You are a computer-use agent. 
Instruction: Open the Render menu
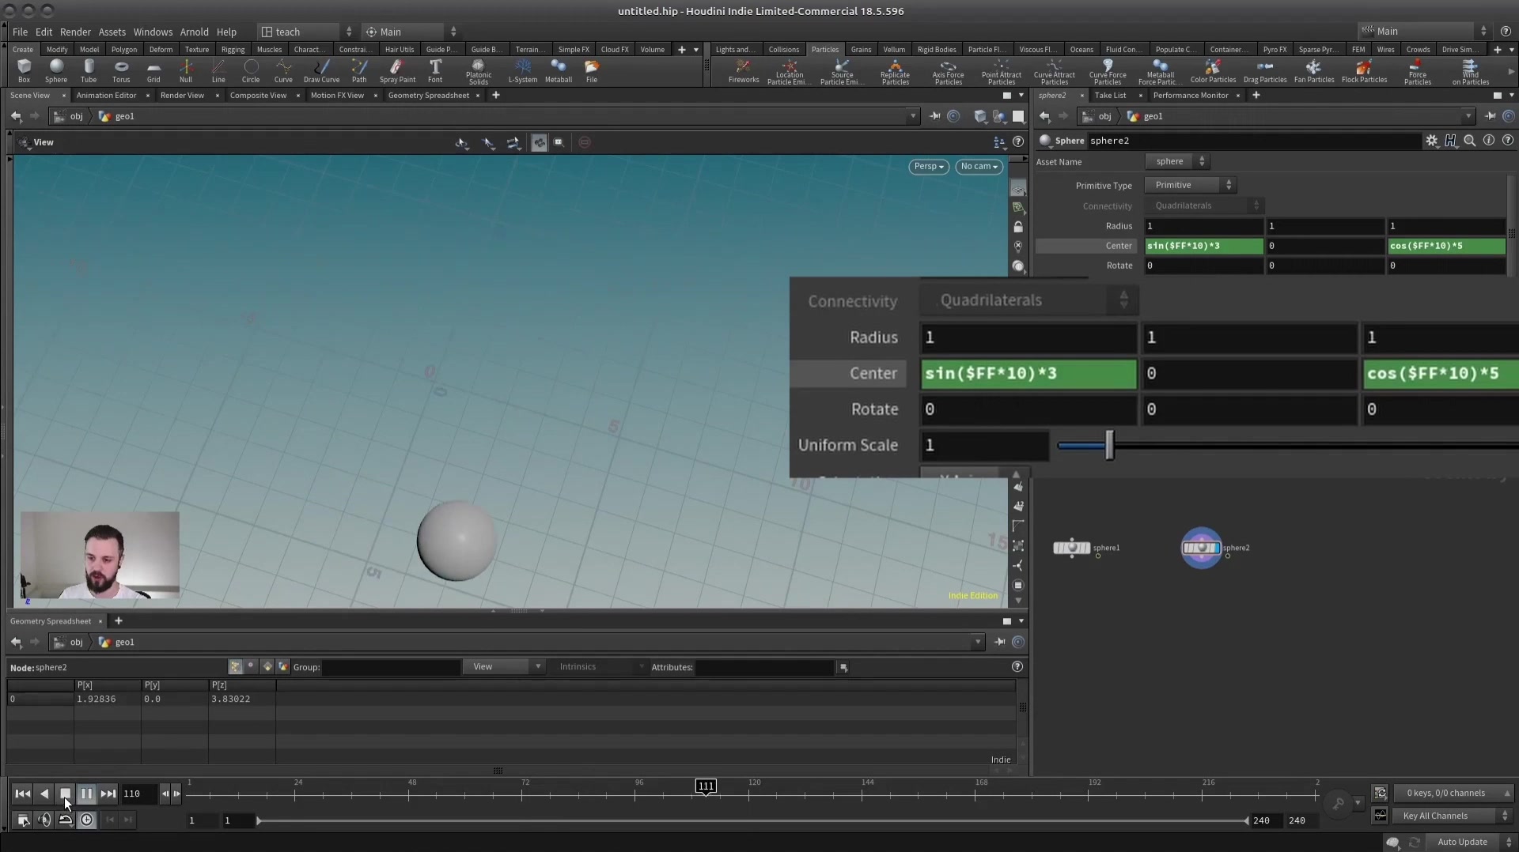(x=75, y=32)
